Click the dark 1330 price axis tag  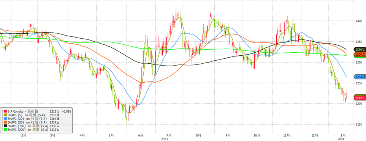pyautogui.click(x=360, y=49)
